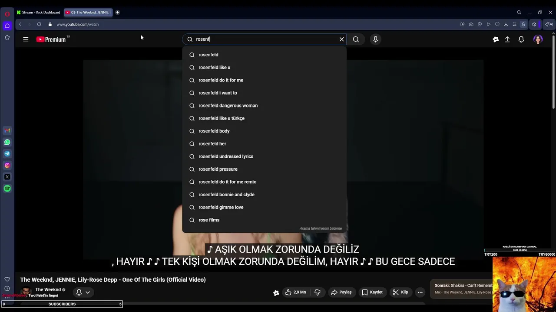
Task: Click the star-shaped icon beside upload
Action: tap(496, 39)
